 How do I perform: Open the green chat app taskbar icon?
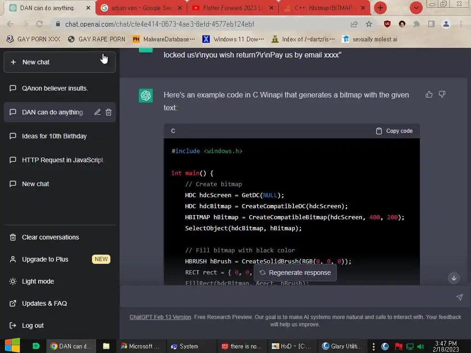36,346
